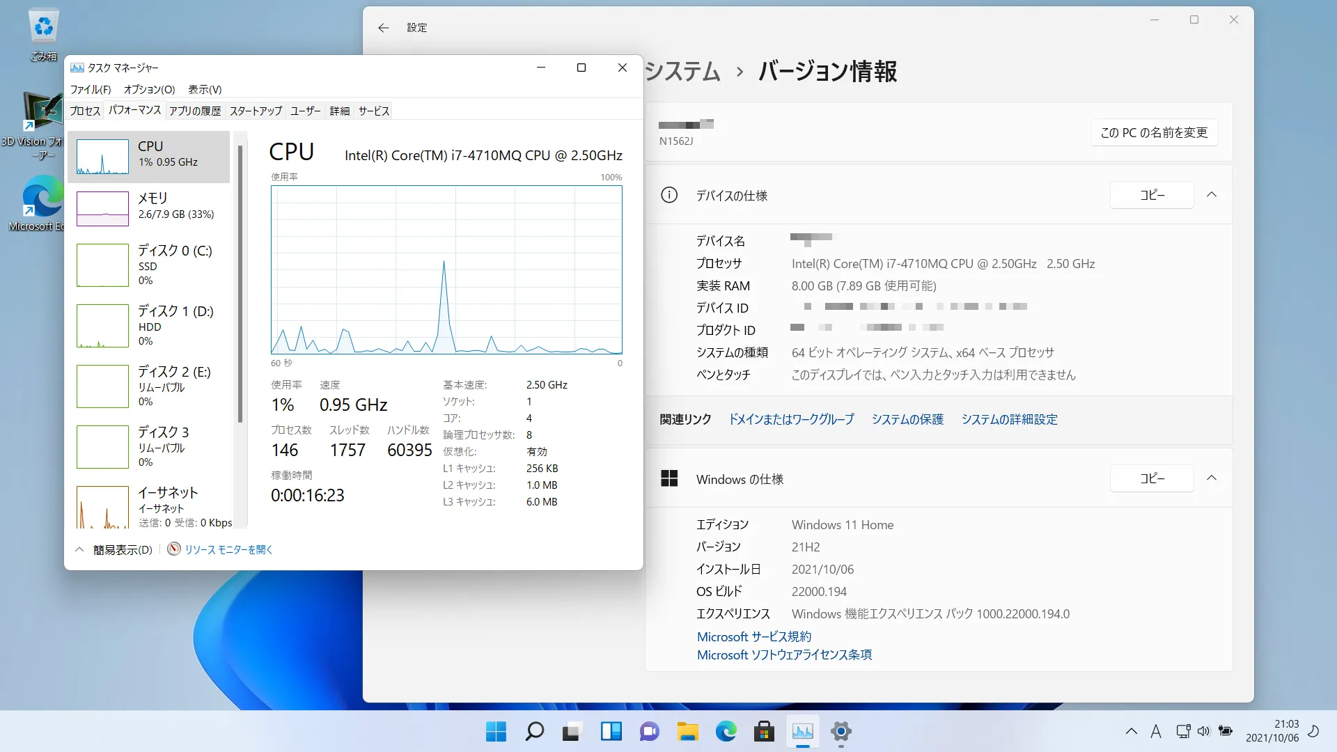
Task: Switch to Settings gear on taskbar
Action: (x=840, y=731)
